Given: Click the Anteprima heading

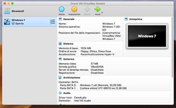Looking at the screenshot, I should [x=136, y=19].
